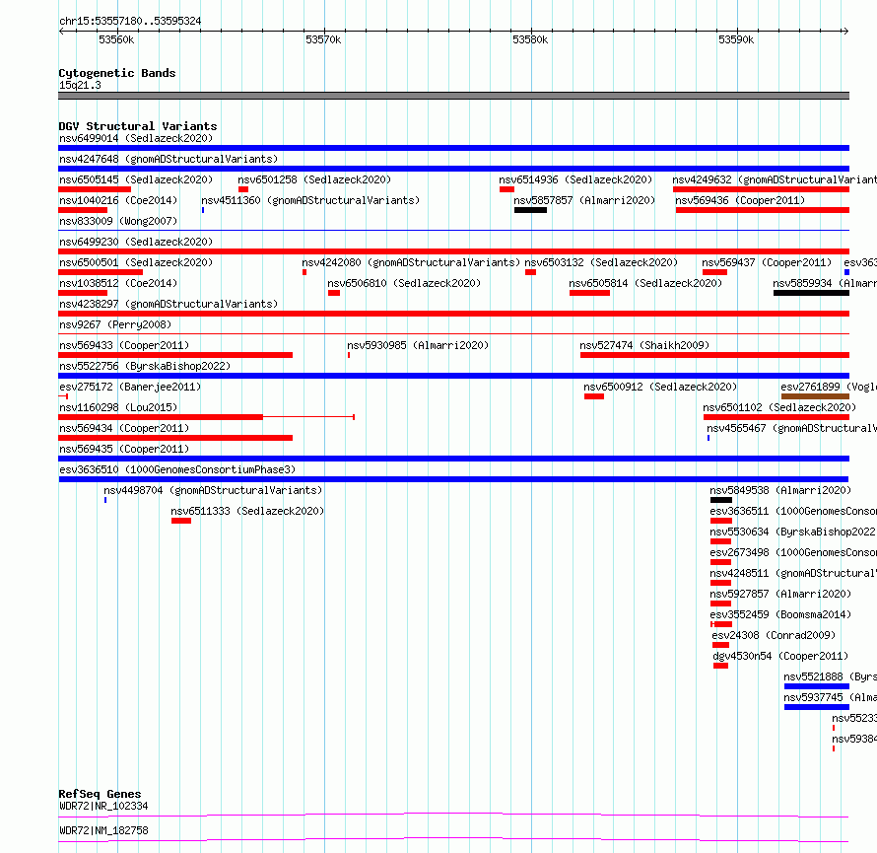Click the chr15:53557180..53595324 coordinate label
877x853 pixels.
click(130, 21)
